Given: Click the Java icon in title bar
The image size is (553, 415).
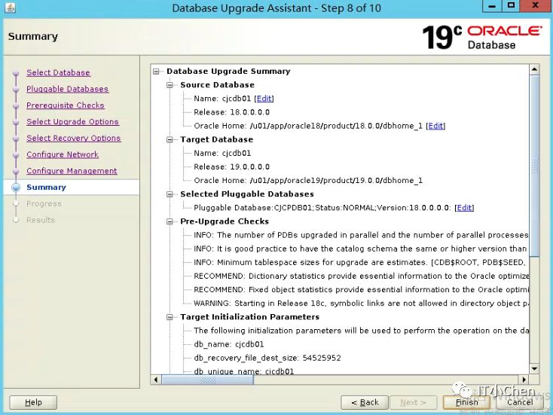Looking at the screenshot, I should [x=11, y=8].
